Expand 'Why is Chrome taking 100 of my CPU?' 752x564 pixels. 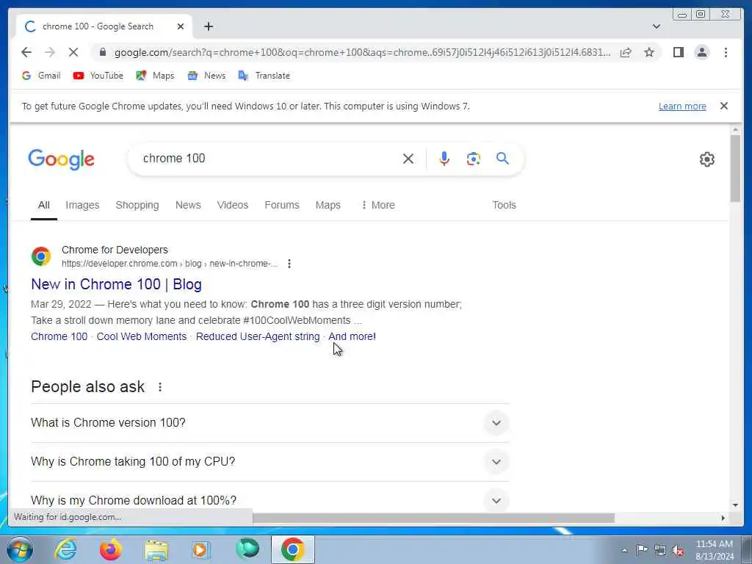(270, 461)
